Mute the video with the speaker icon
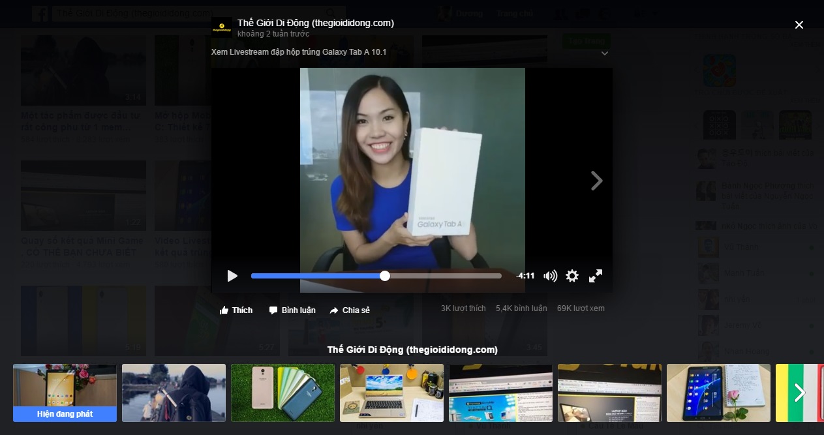 551,276
